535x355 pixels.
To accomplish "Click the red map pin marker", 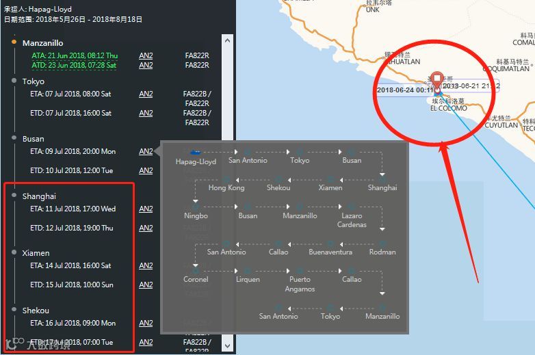I will pyautogui.click(x=437, y=81).
